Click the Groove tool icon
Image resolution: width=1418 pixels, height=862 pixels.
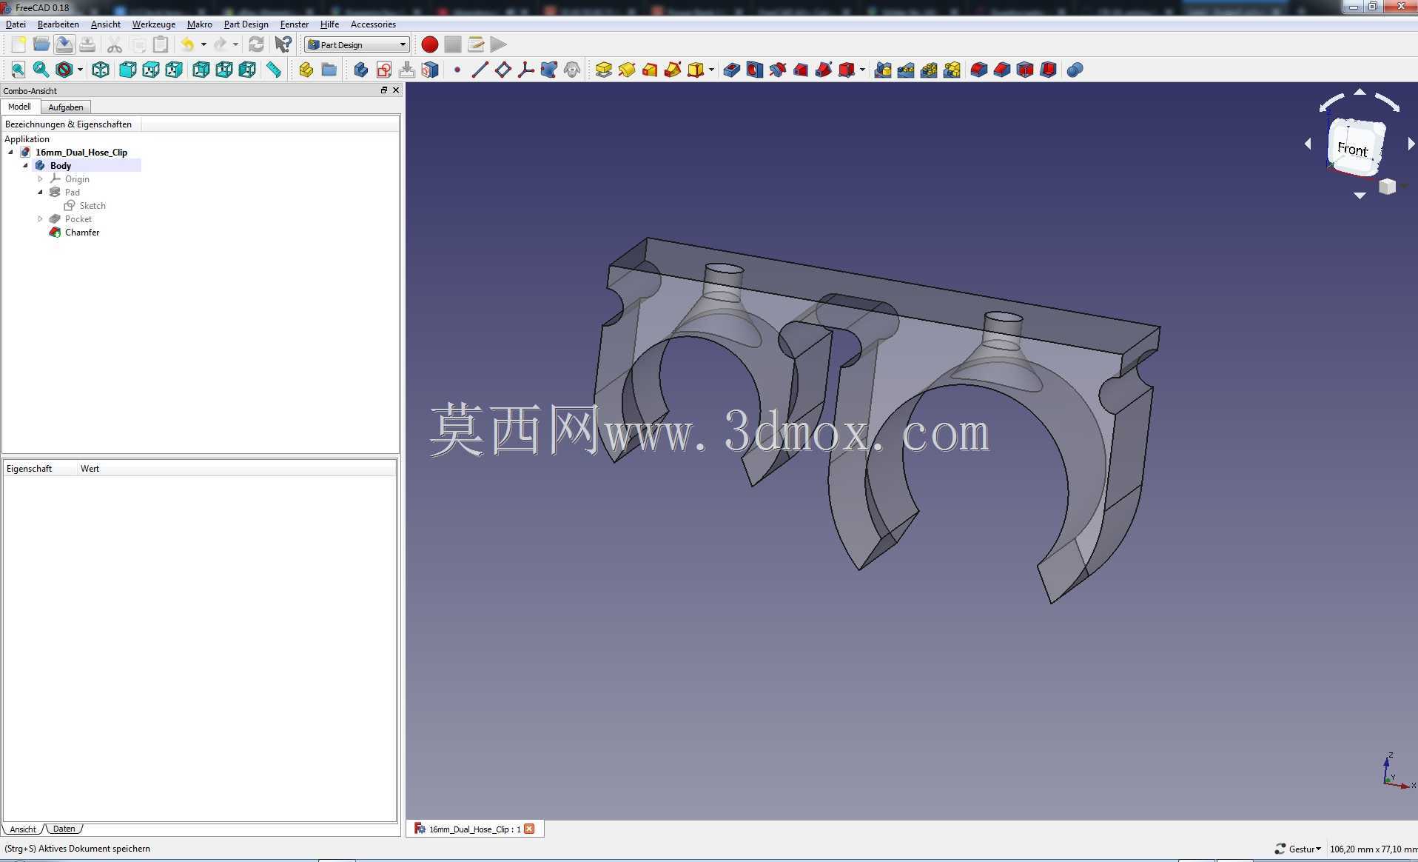click(777, 70)
